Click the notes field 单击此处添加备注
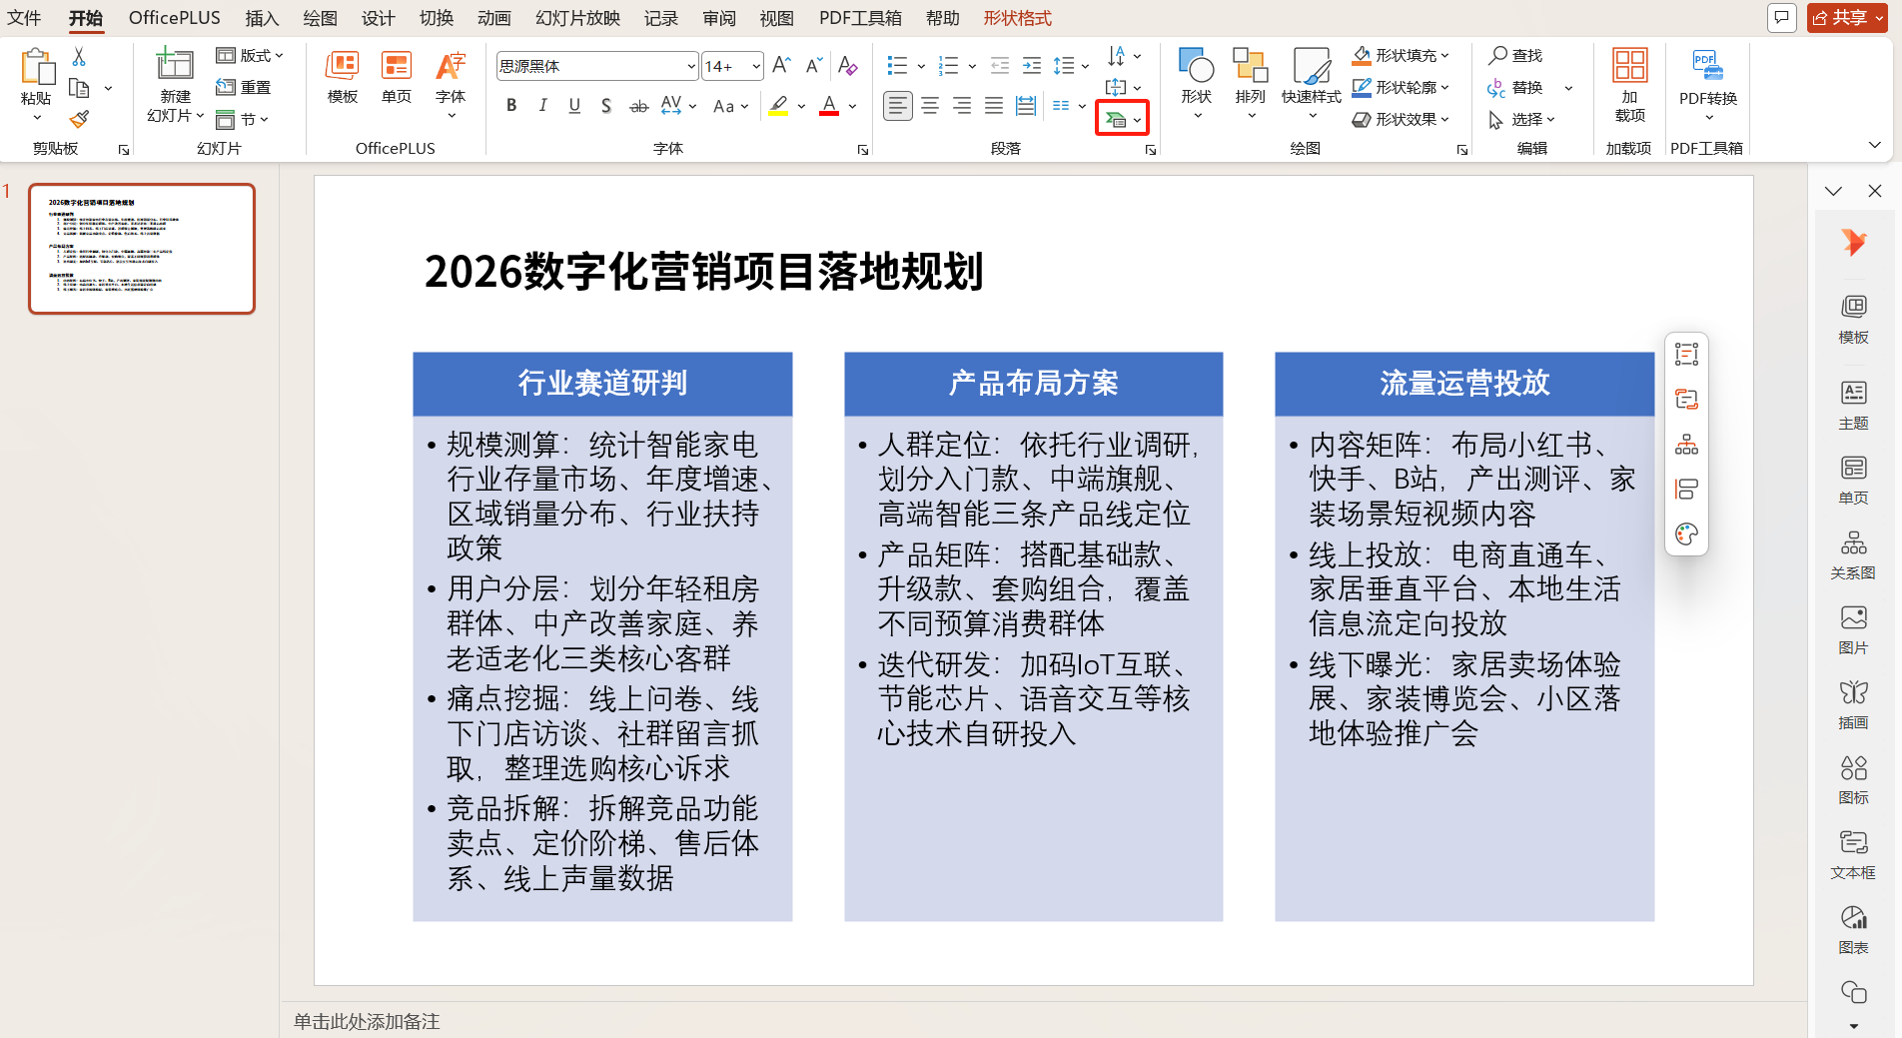 (367, 1021)
